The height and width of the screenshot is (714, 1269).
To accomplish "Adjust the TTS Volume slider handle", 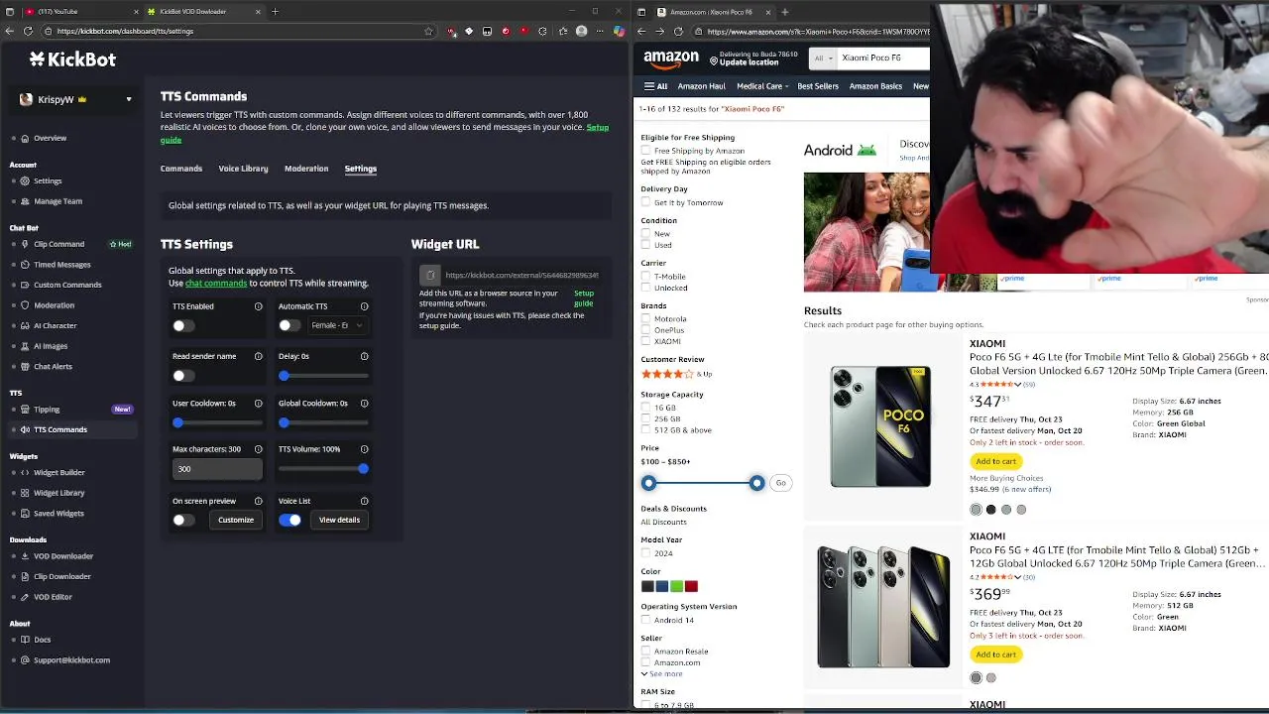I will coord(363,468).
